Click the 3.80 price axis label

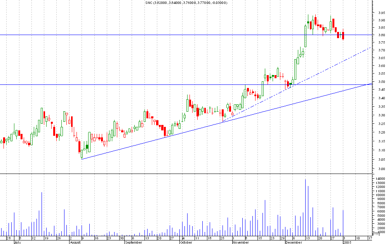pyautogui.click(x=382, y=35)
